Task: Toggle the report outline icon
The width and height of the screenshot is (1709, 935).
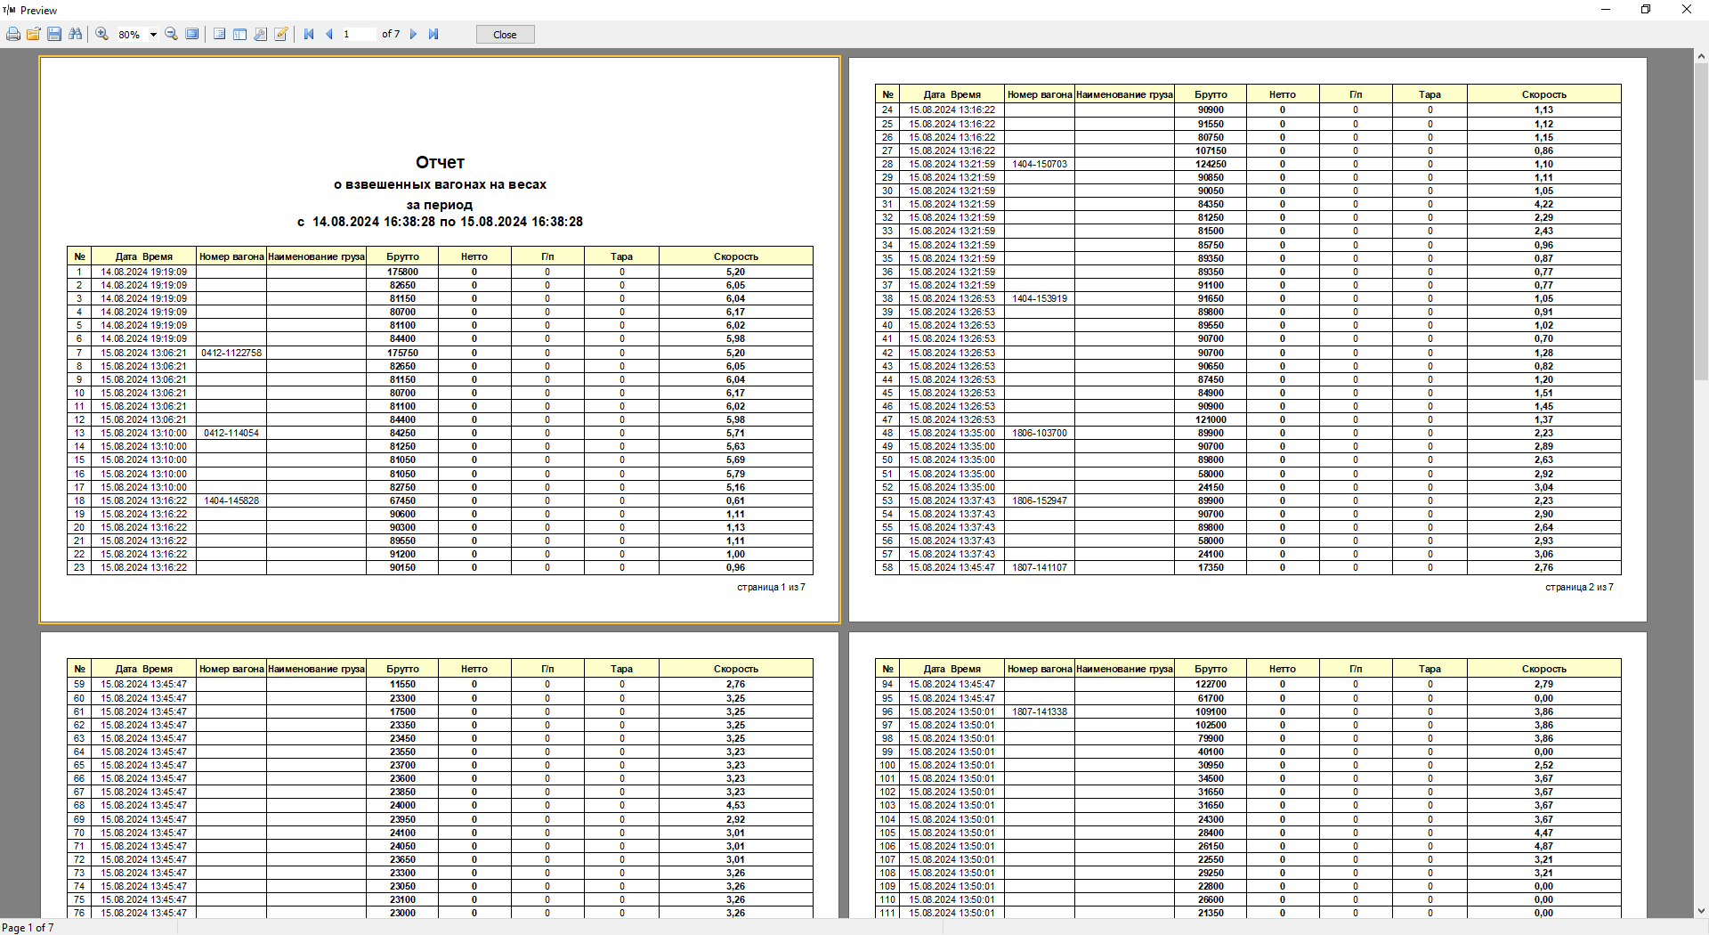Action: pos(219,34)
